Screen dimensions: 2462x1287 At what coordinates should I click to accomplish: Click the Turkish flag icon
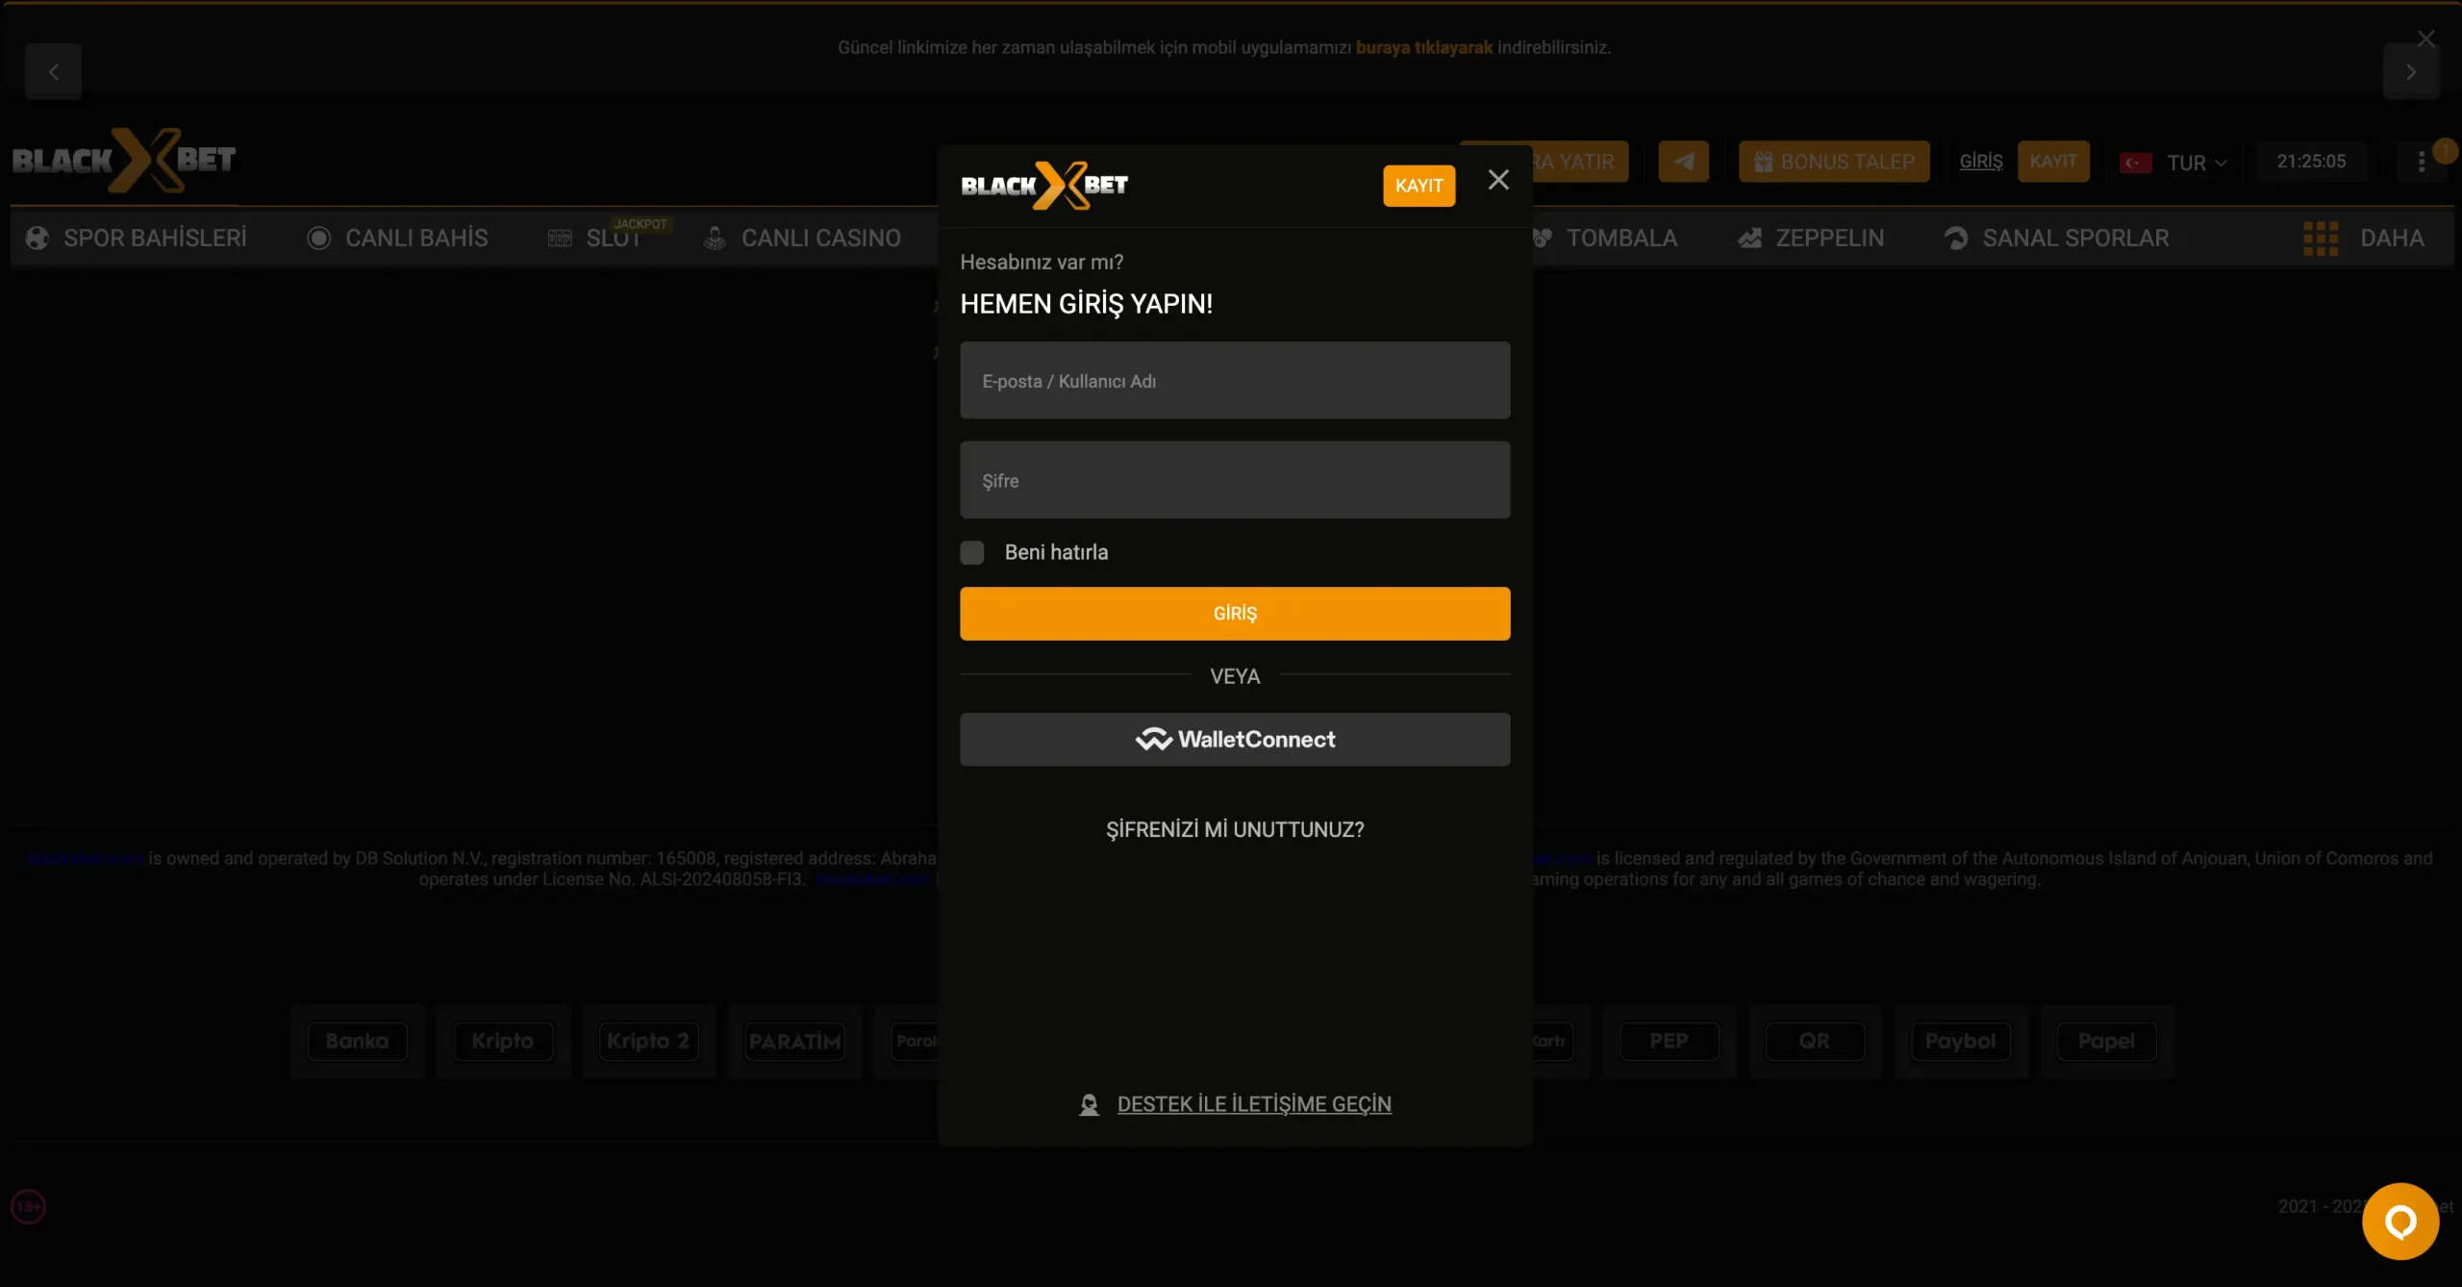coord(2136,163)
